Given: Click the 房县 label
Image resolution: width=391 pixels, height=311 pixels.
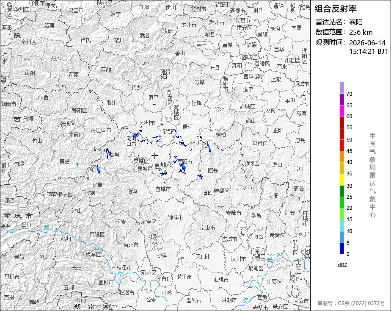Looking at the screenshot, I should [64, 161].
